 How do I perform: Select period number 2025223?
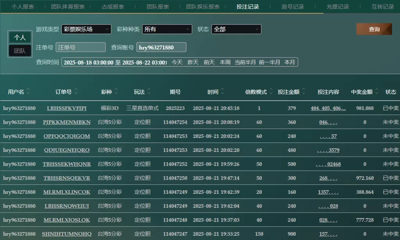(175, 108)
